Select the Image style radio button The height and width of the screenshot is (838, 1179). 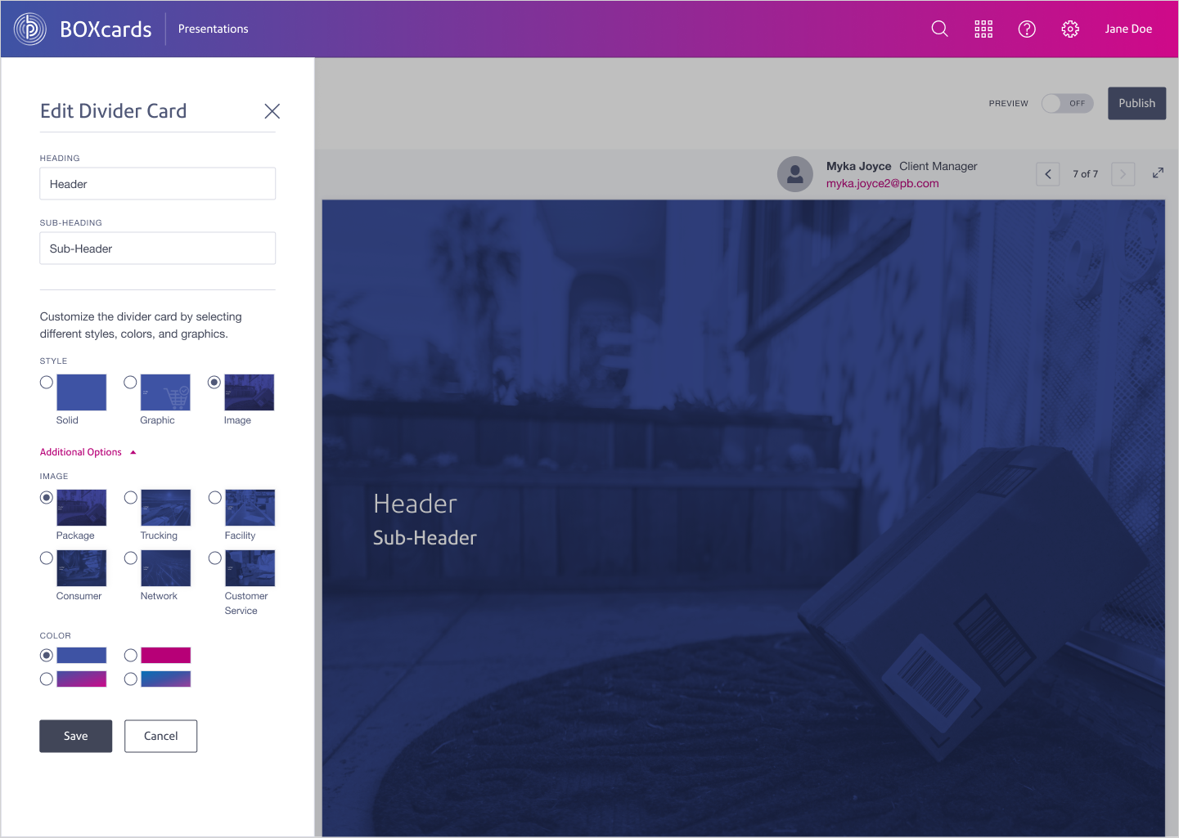click(214, 383)
